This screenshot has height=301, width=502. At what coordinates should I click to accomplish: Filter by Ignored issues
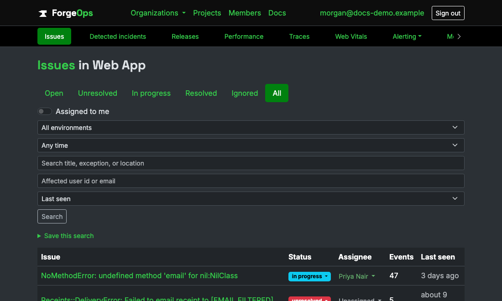click(x=245, y=93)
